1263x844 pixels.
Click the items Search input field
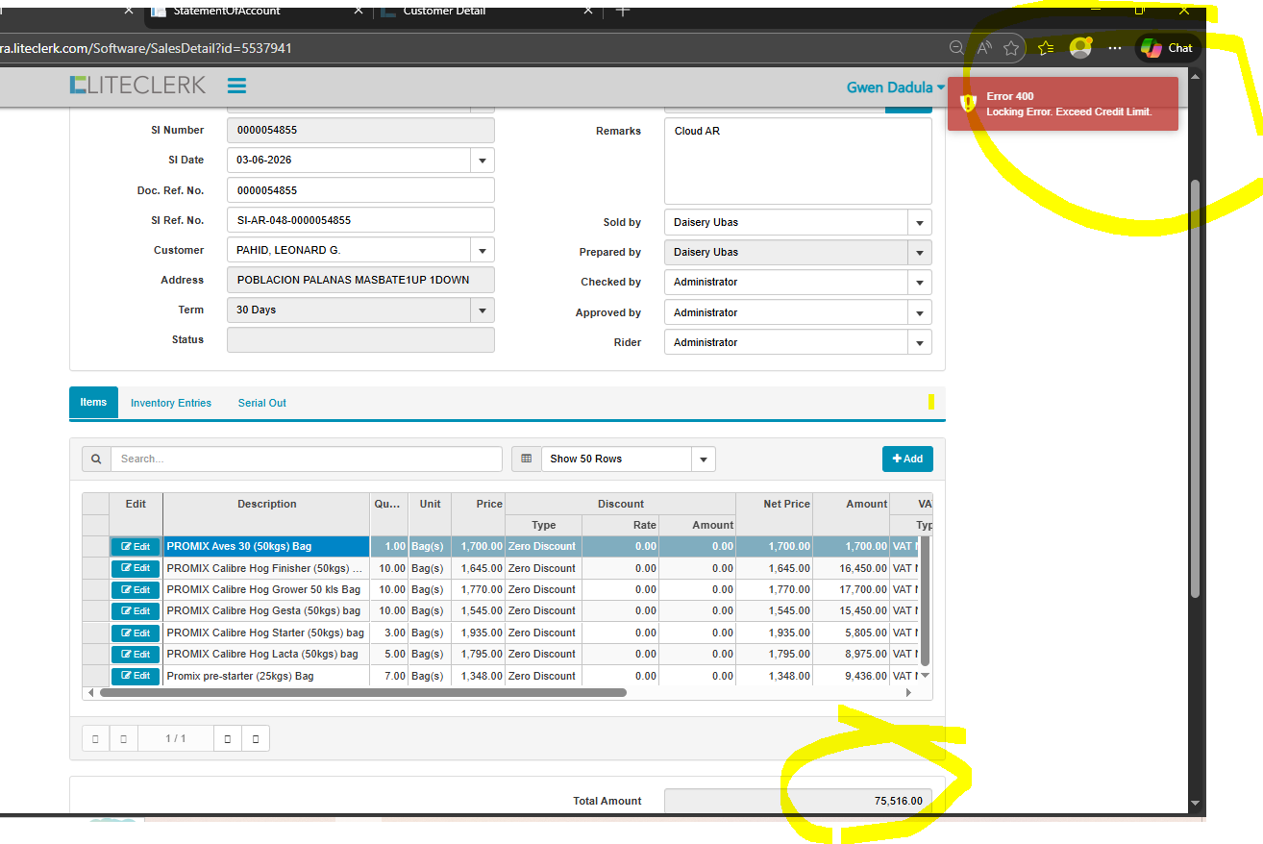point(306,459)
